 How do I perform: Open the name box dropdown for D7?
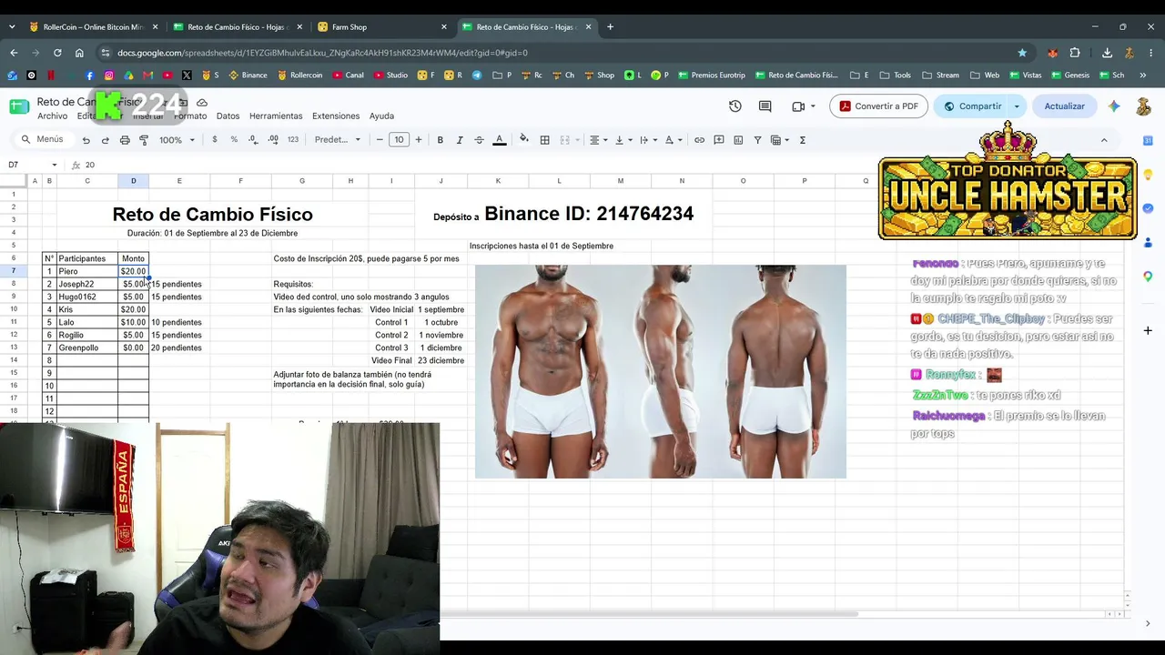pos(55,165)
